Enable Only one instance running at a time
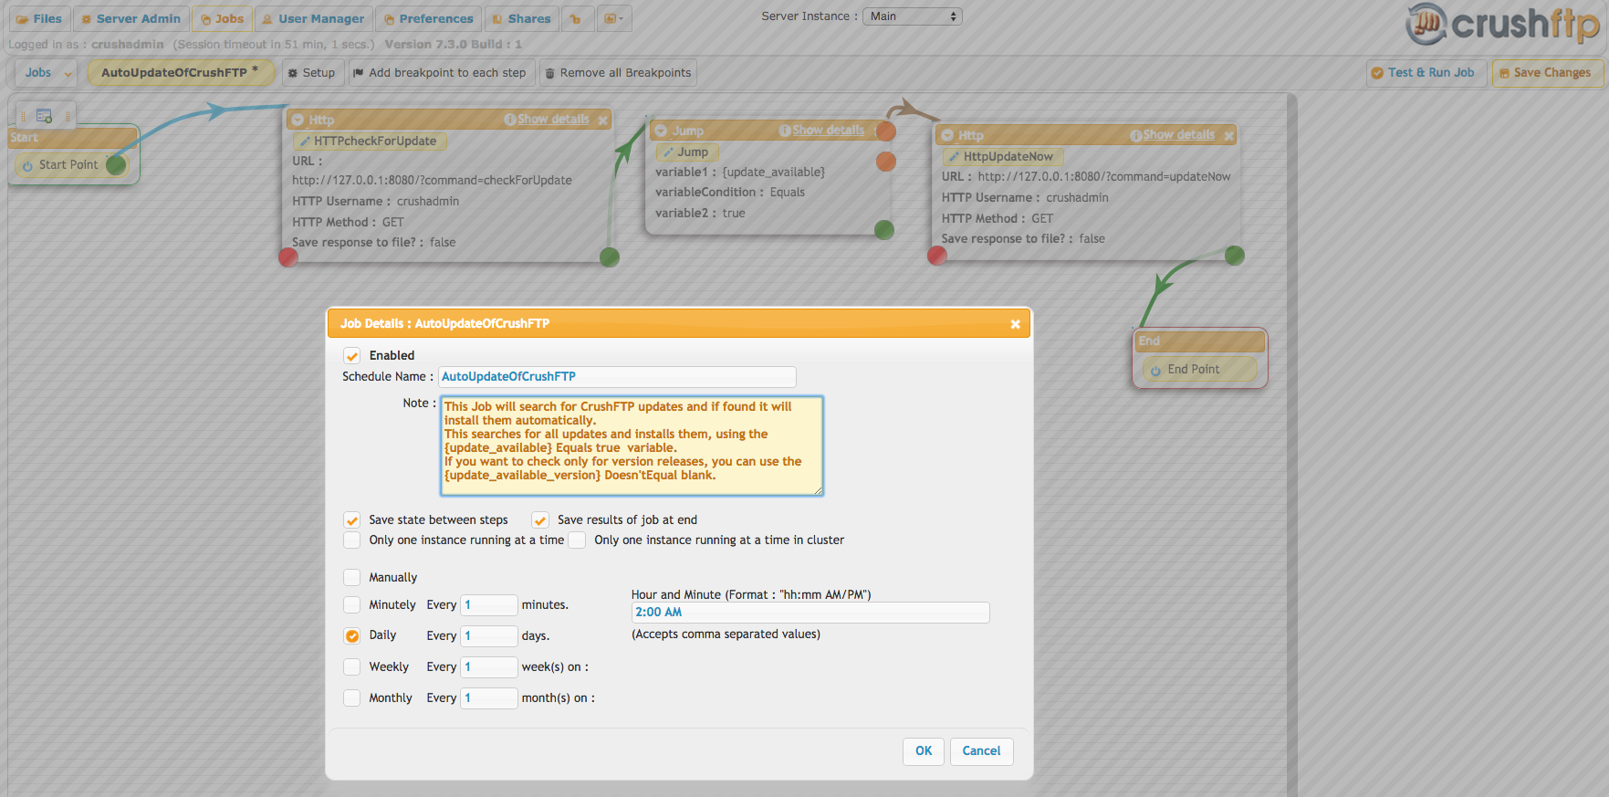Viewport: 1609px width, 797px height. (x=352, y=540)
